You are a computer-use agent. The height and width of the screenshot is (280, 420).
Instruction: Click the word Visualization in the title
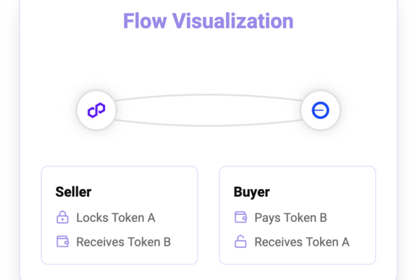[233, 21]
